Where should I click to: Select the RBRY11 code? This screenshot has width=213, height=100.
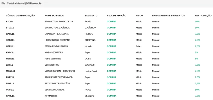(10, 77)
